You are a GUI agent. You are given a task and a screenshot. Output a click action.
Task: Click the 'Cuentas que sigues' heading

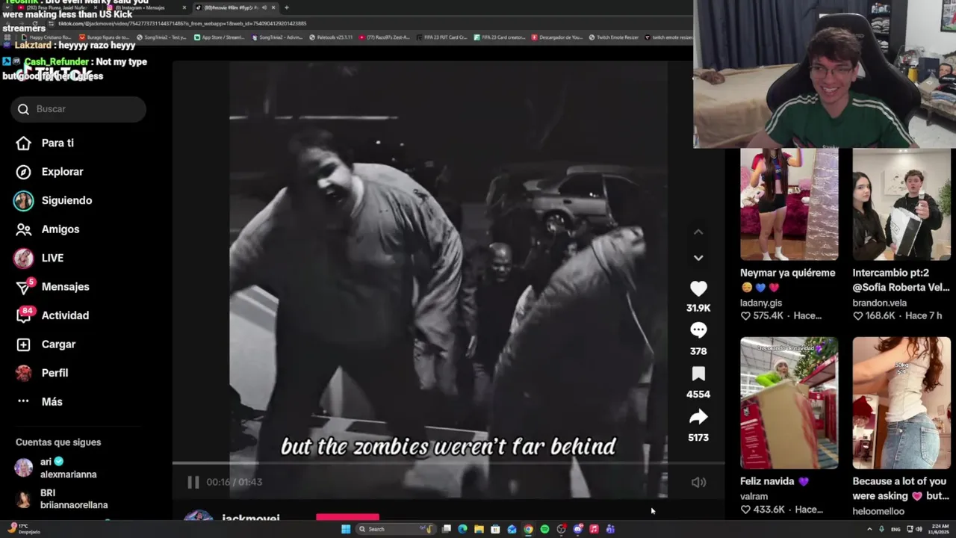tap(58, 442)
